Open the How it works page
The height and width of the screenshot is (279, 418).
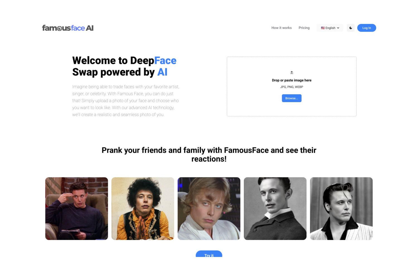point(281,28)
